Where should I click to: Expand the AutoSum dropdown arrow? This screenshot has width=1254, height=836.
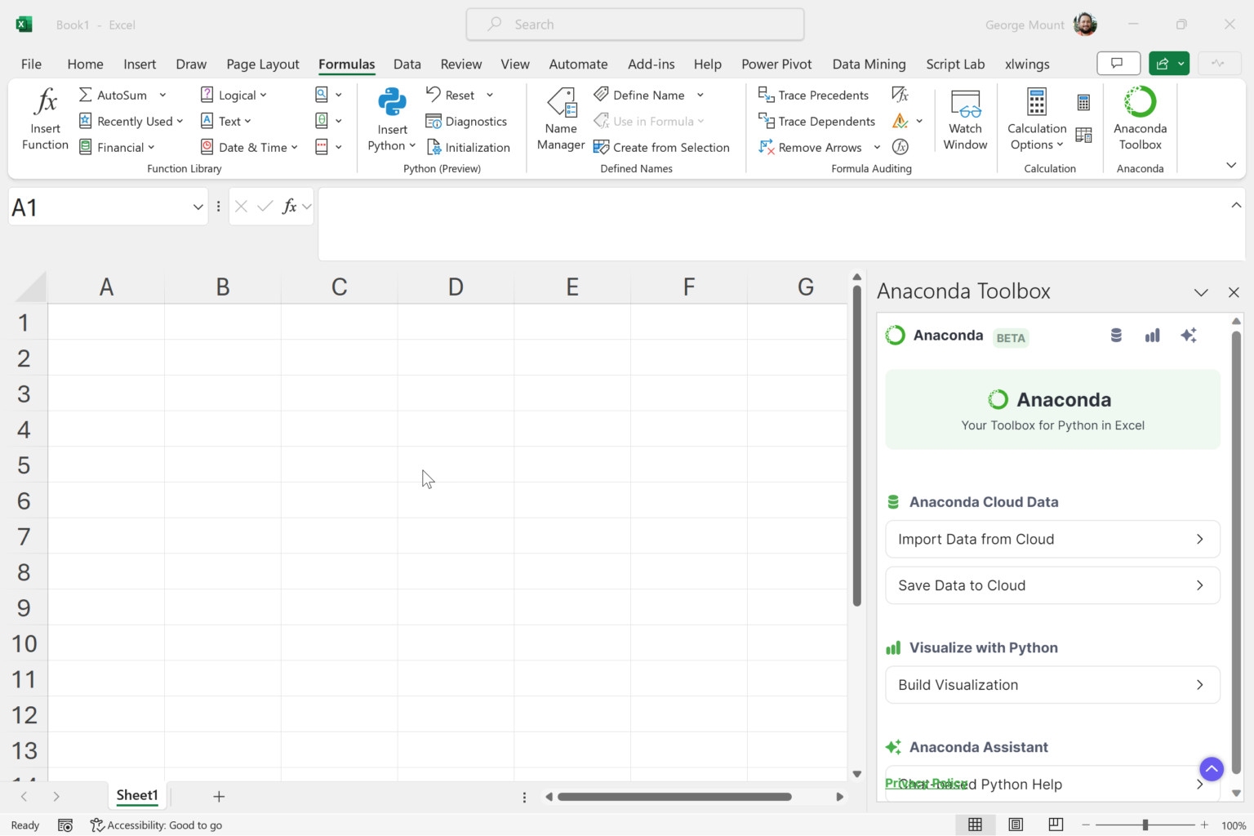(x=163, y=96)
